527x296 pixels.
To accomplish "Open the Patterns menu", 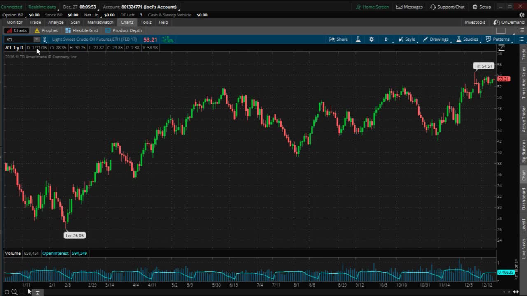I will click(497, 39).
